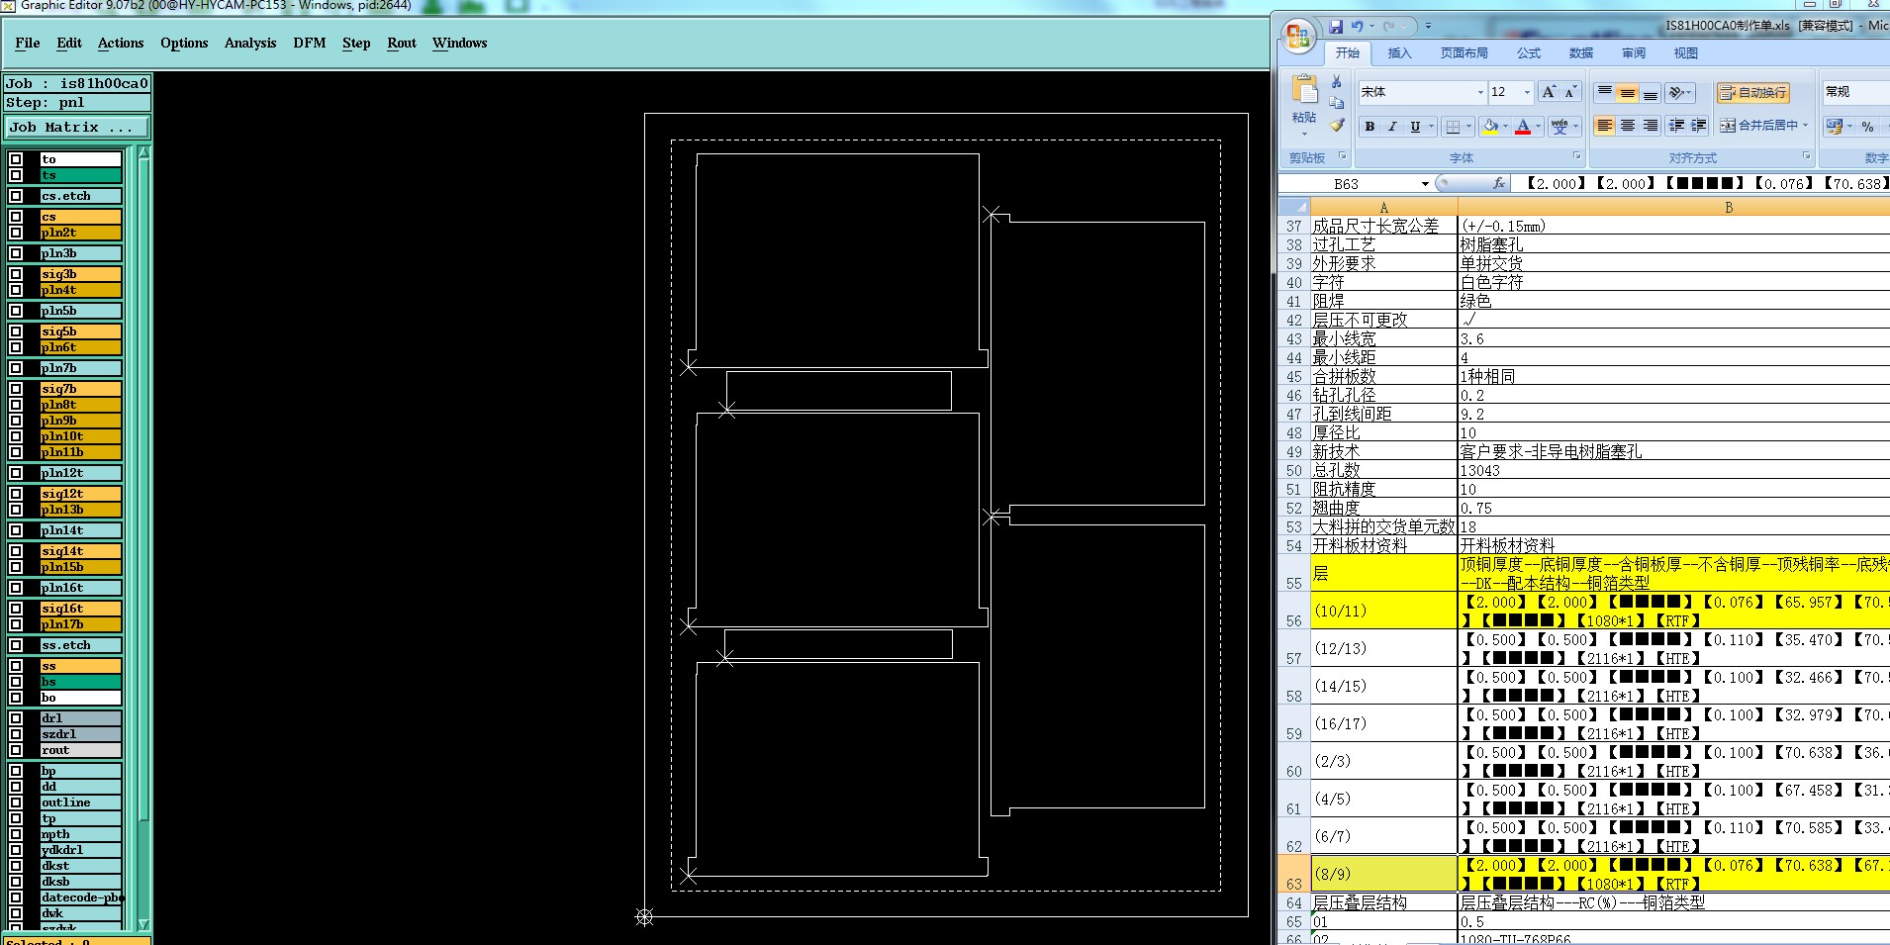Toggle the 'ts' layer checkbox

click(16, 175)
